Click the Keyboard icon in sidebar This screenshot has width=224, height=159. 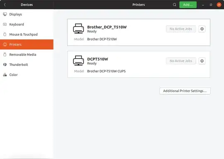(x=5, y=24)
